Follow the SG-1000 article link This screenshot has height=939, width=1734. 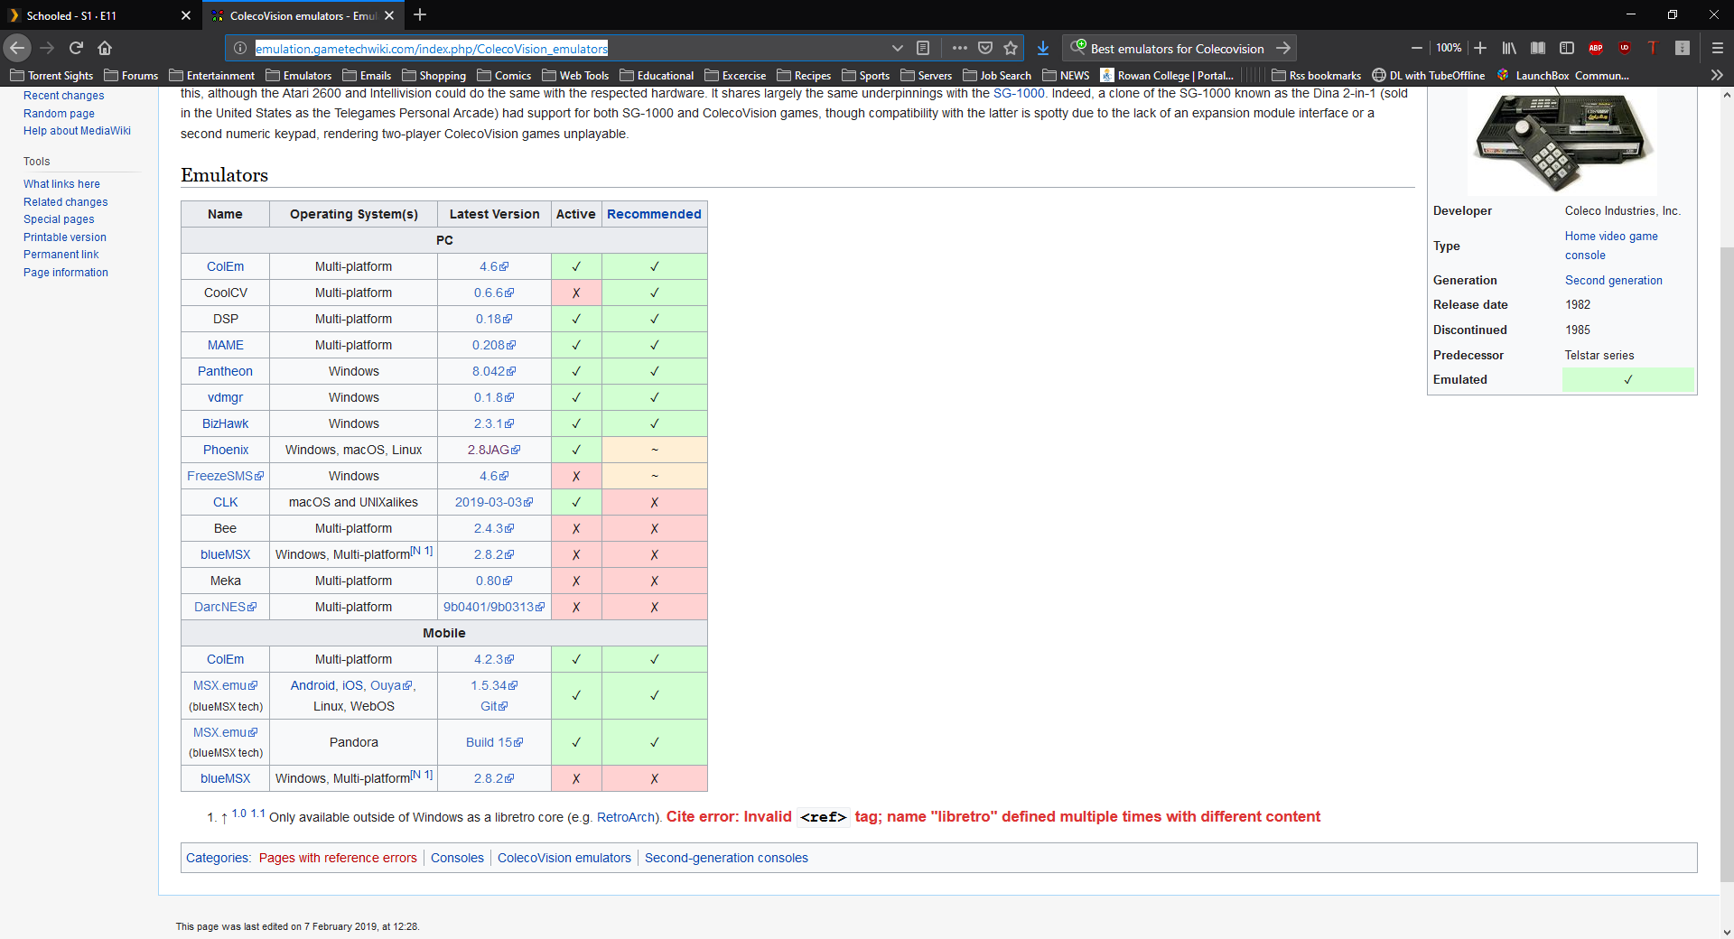[x=1019, y=93]
